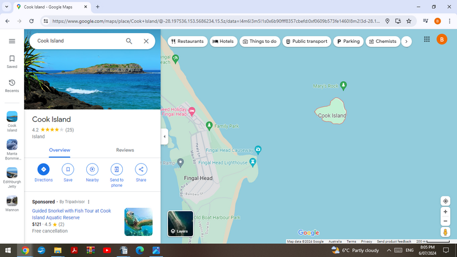Viewport: 457px width, 257px height.
Task: Find places Nearby Cook Island
Action: coord(93,170)
